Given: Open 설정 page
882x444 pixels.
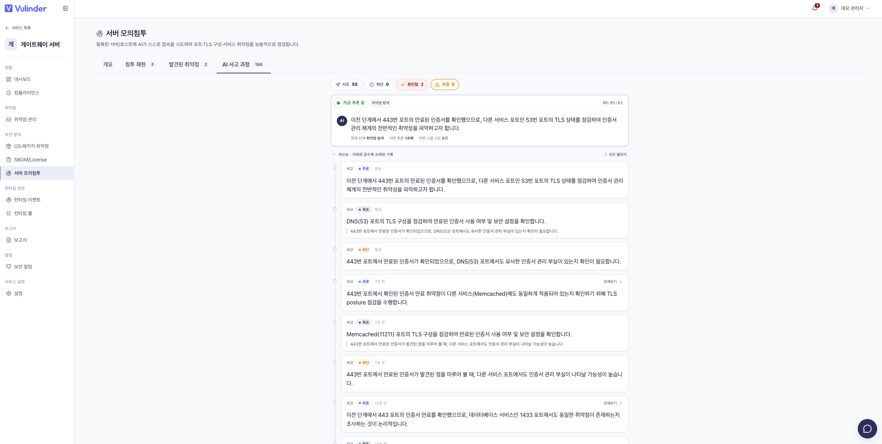Looking at the screenshot, I should (x=37, y=293).
